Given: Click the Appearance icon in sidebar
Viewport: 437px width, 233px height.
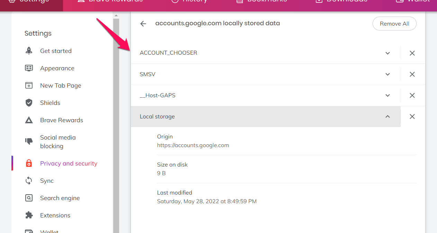Looking at the screenshot, I should (29, 68).
